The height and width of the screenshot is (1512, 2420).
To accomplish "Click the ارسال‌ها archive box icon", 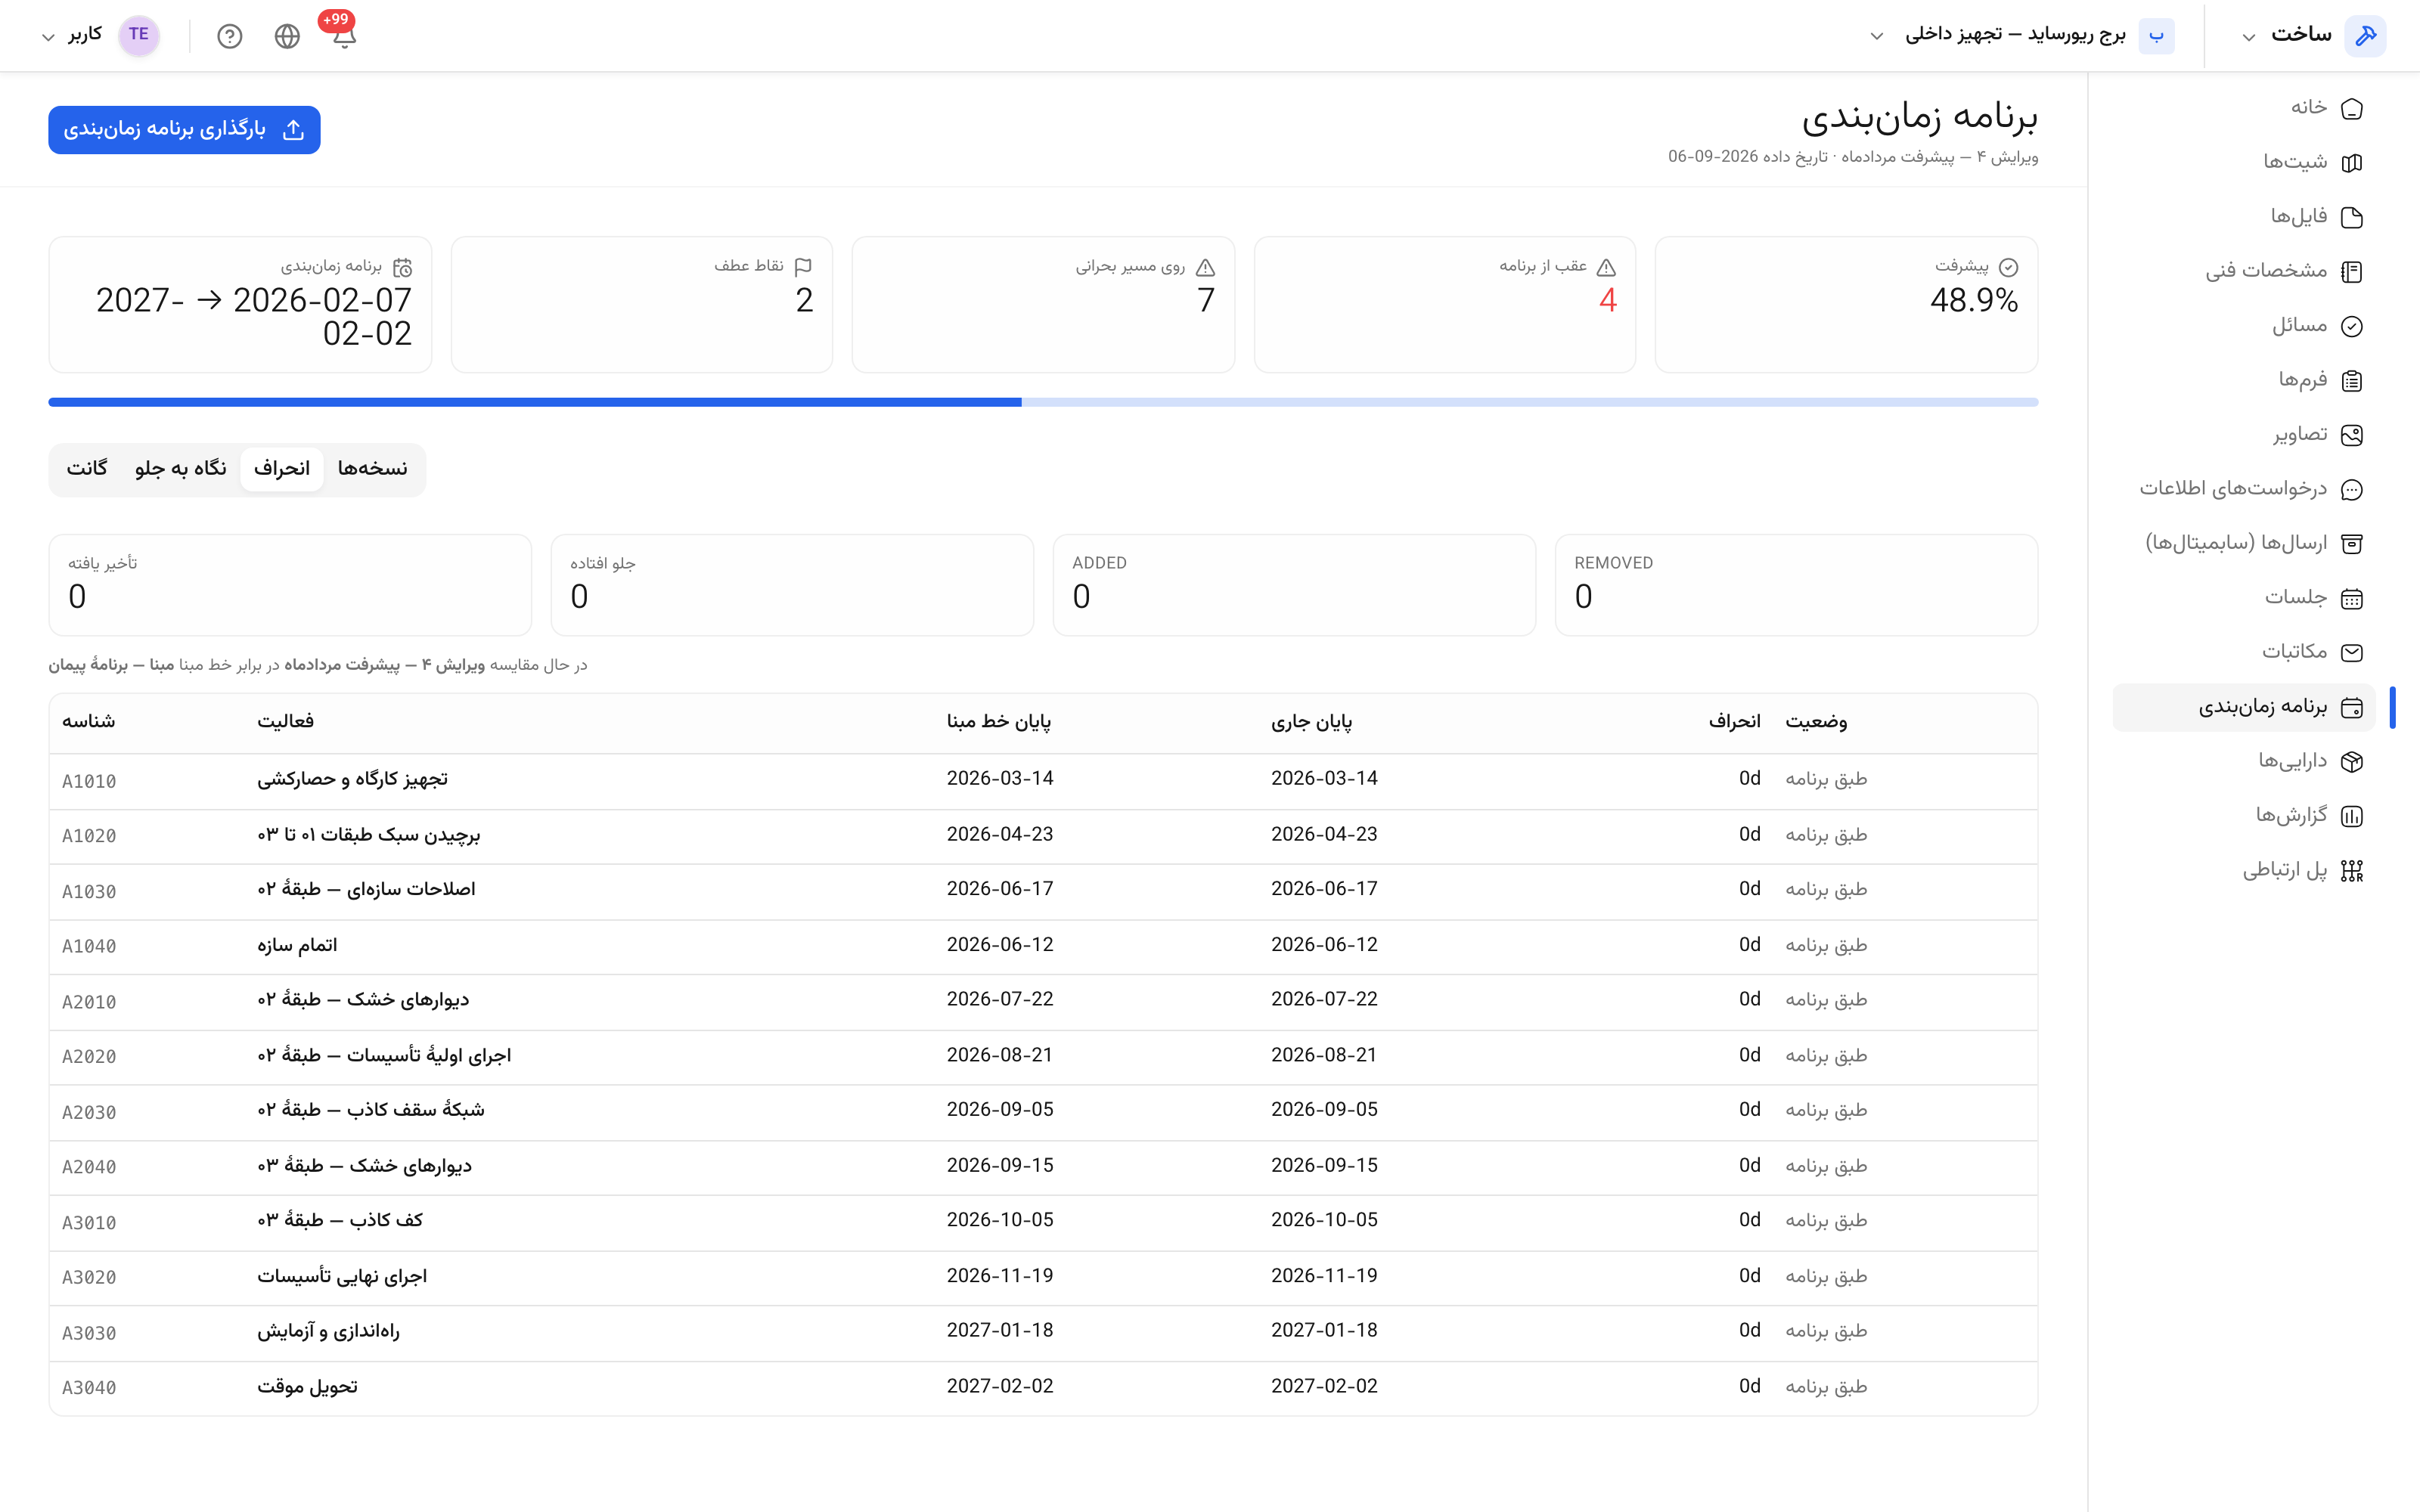I will click(x=2352, y=544).
